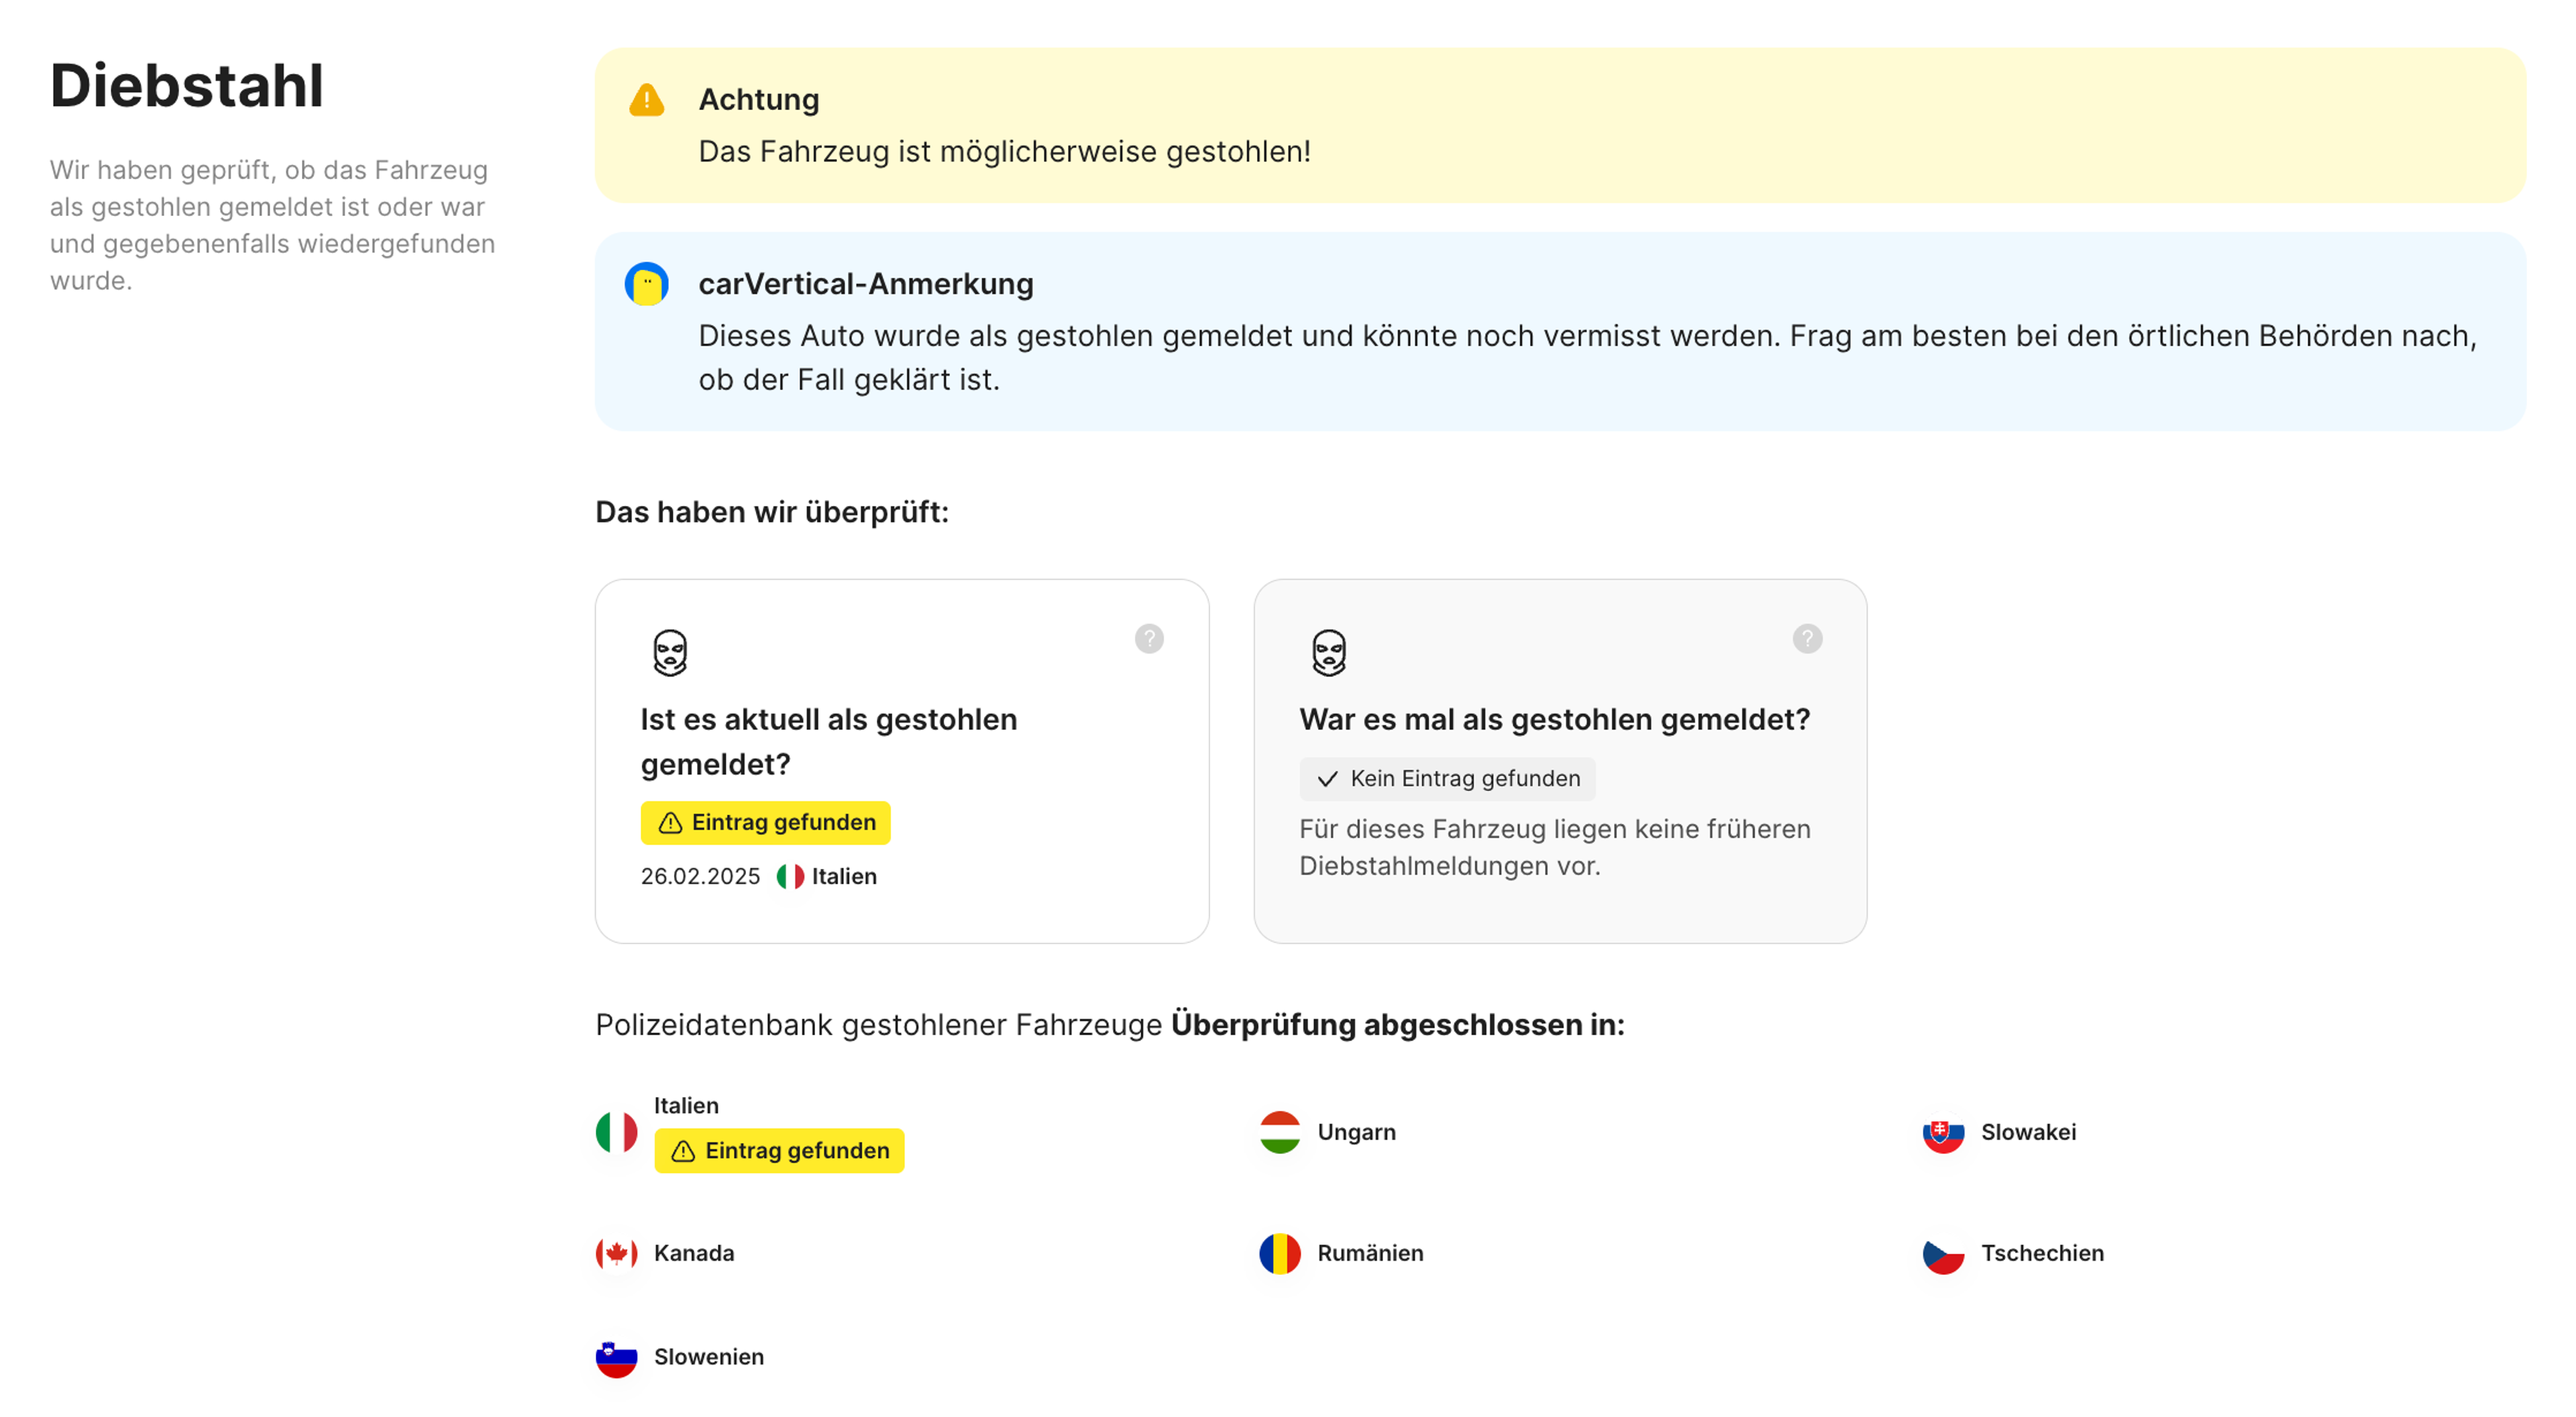The height and width of the screenshot is (1417, 2576).
Task: Click the balaclava icon above 'War es mal'
Action: [1328, 653]
